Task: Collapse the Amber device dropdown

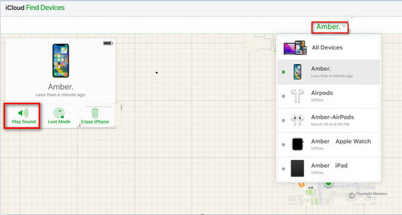Action: [330, 27]
